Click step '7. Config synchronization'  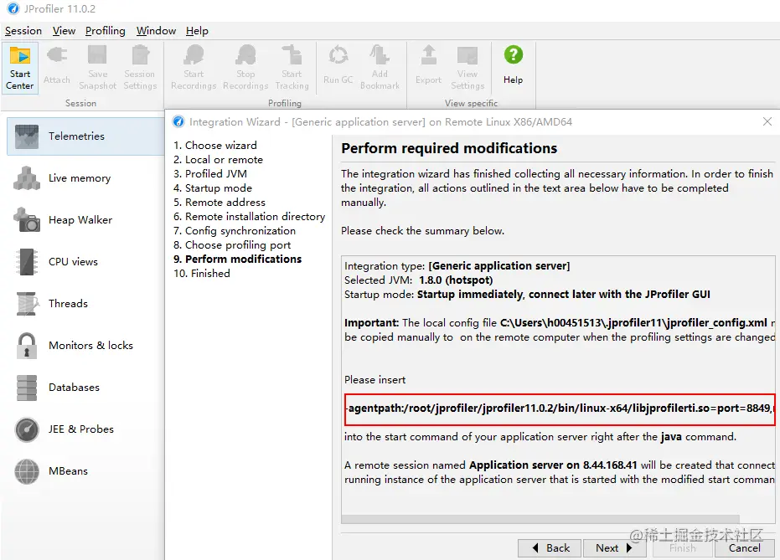click(235, 230)
